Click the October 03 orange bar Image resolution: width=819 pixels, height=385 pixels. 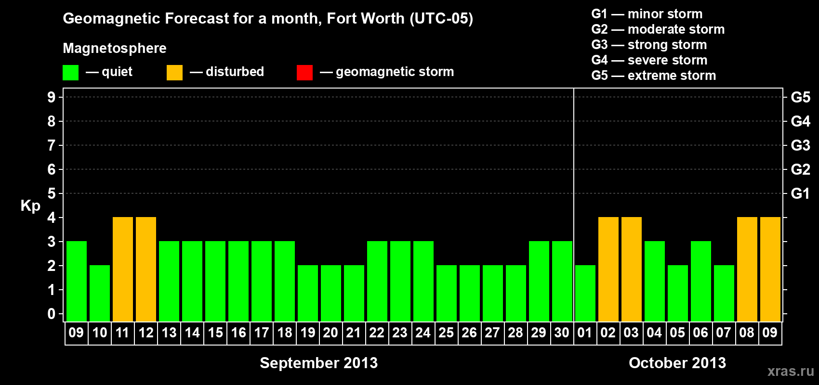pos(632,269)
